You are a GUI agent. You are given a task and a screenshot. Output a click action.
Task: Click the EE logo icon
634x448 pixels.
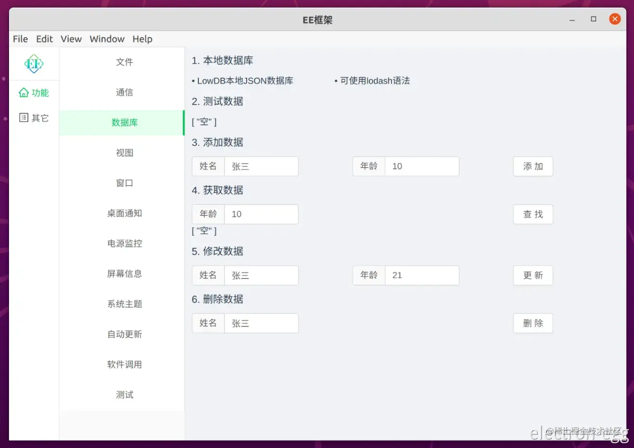point(34,63)
